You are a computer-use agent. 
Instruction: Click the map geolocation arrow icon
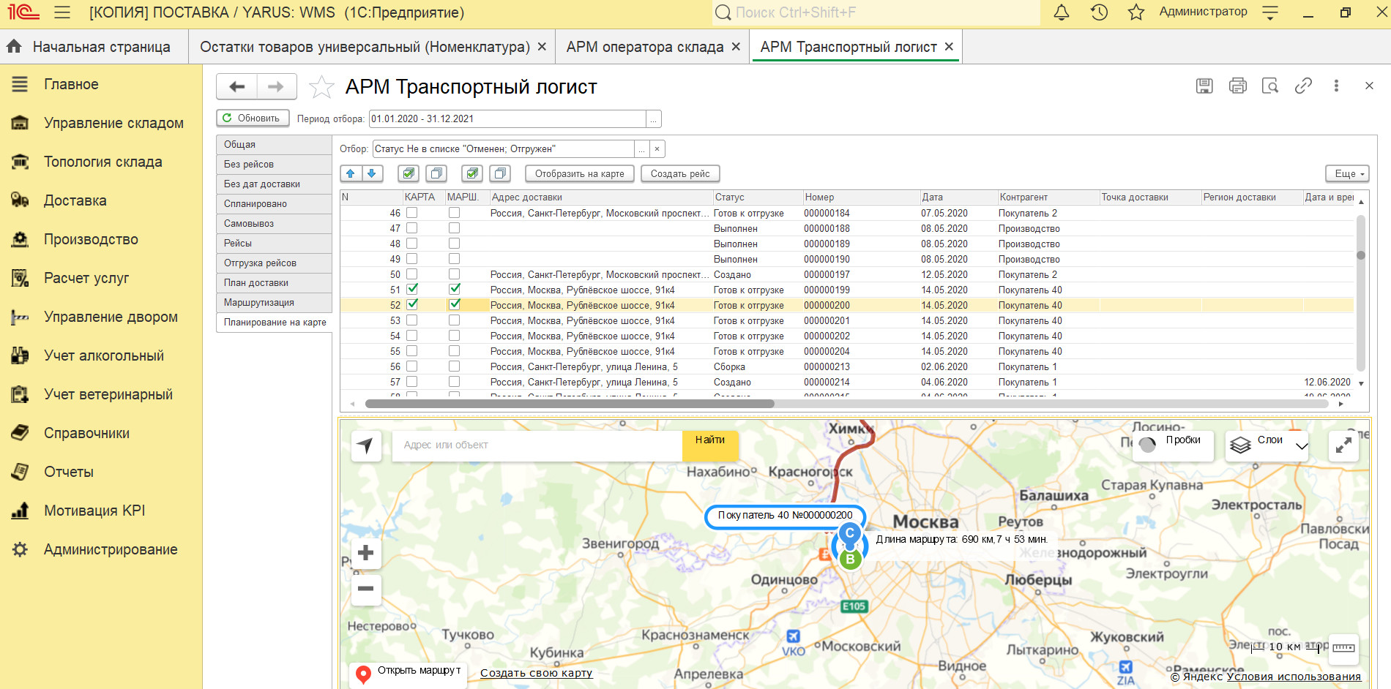coord(366,445)
